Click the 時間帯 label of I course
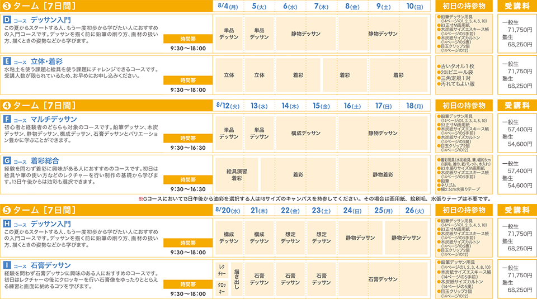This screenshot has height=299, width=537. pyautogui.click(x=188, y=284)
